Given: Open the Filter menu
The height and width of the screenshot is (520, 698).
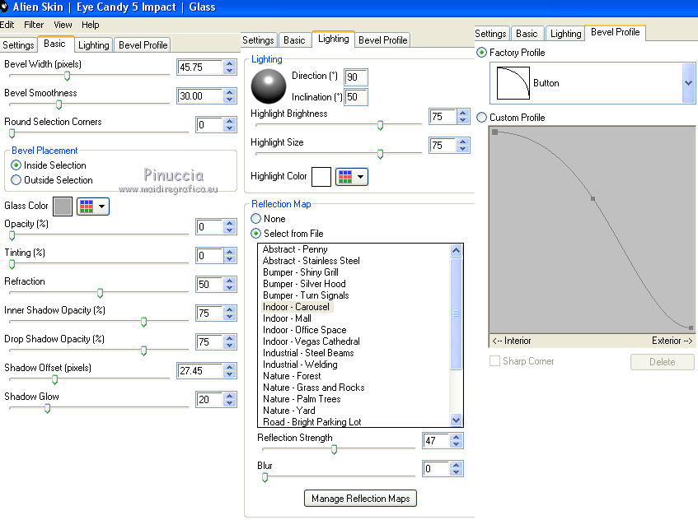Looking at the screenshot, I should (34, 25).
